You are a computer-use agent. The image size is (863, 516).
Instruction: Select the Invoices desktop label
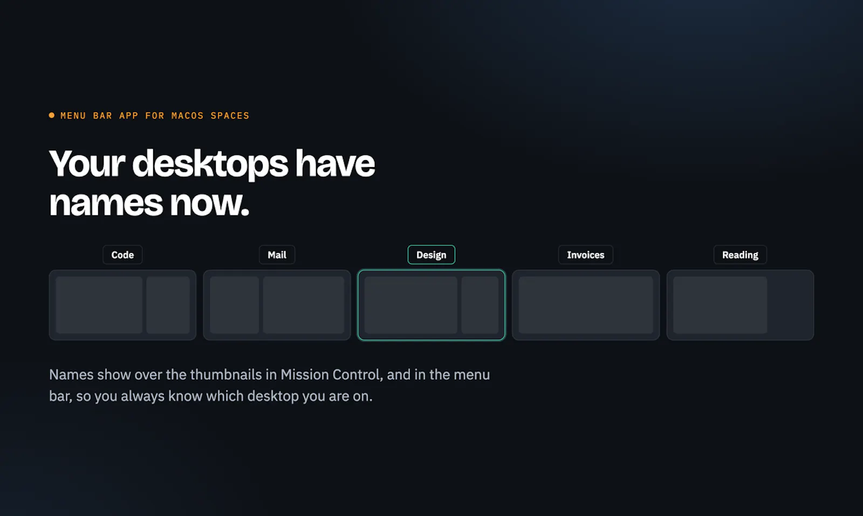586,255
